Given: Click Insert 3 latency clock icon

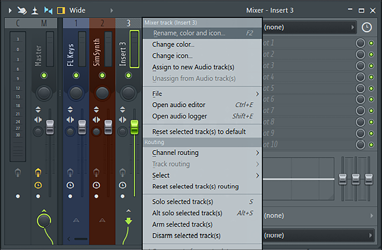Looking at the screenshot, I should click(x=122, y=185).
